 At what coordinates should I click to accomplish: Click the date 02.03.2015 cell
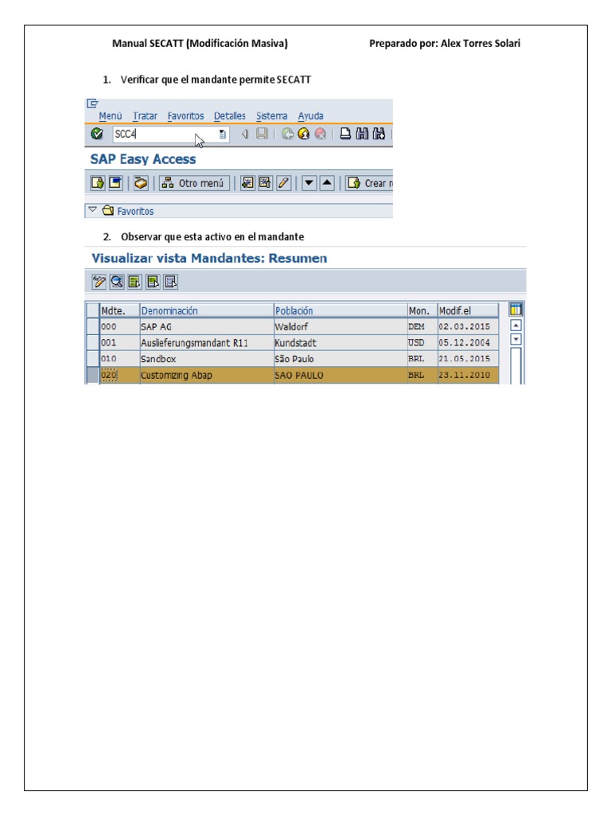click(x=468, y=326)
